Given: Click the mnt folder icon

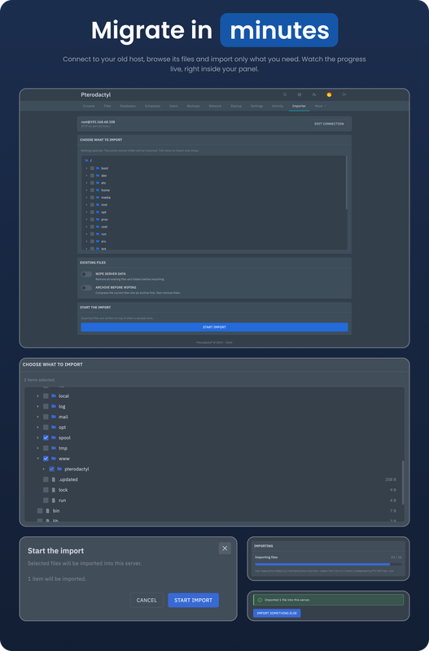Looking at the screenshot, I should (98, 205).
